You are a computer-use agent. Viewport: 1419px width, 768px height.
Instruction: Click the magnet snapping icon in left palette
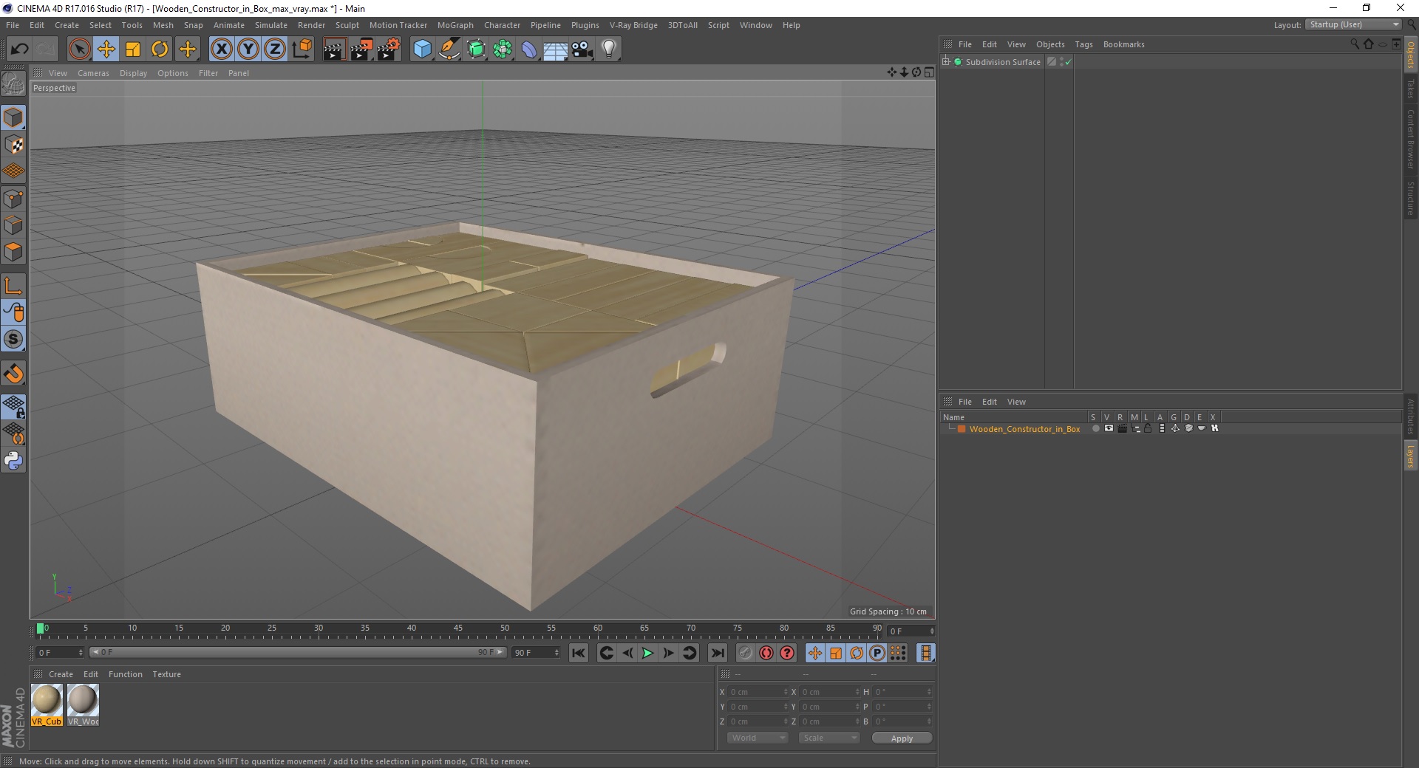(13, 374)
